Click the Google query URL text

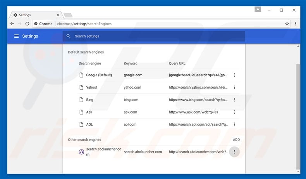pos(198,75)
